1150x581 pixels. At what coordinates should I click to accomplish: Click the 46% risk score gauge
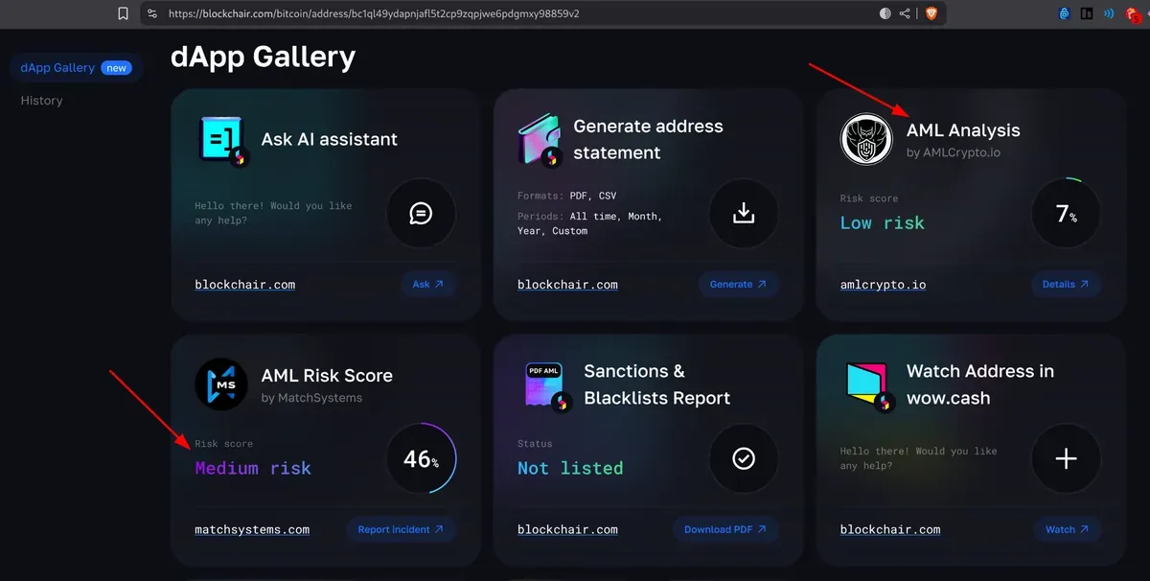coord(420,458)
